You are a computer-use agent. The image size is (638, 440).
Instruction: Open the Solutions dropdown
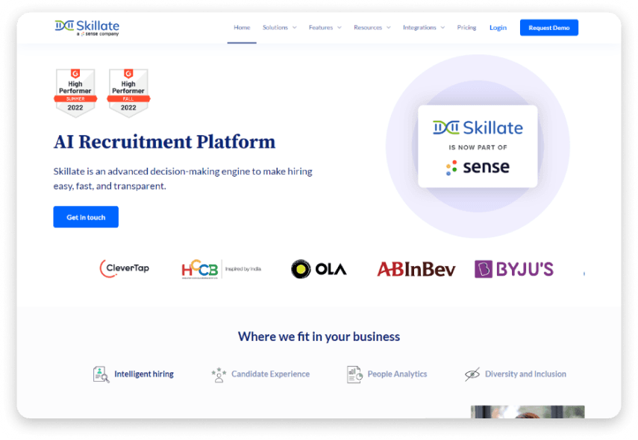point(276,27)
